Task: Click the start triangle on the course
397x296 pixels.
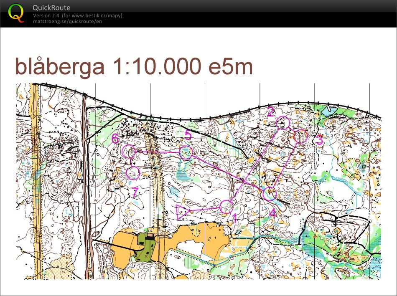Action: point(182,212)
